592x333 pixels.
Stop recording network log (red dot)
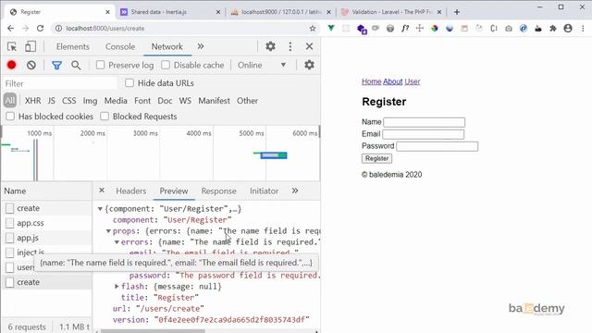tap(11, 65)
